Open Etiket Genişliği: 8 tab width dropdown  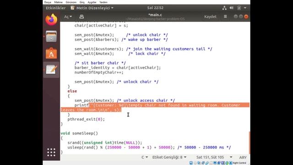coord(169,157)
